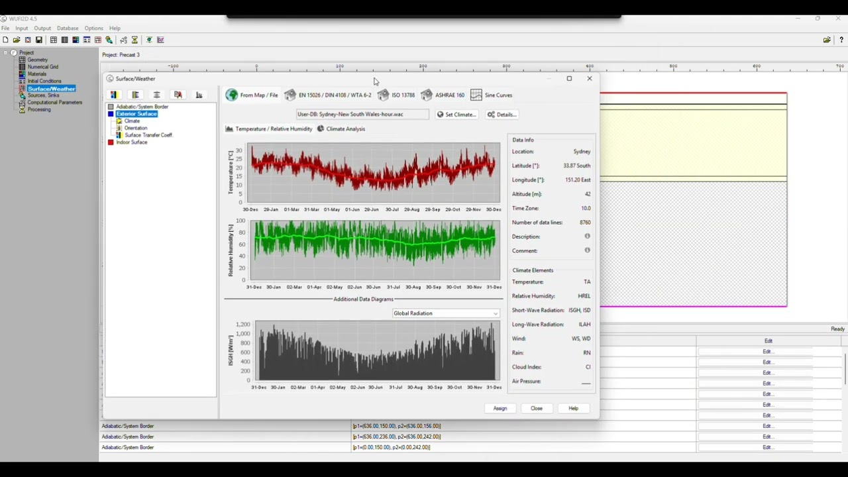The height and width of the screenshot is (477, 848).
Task: Select the Sine Curves climate option
Action: click(x=492, y=95)
